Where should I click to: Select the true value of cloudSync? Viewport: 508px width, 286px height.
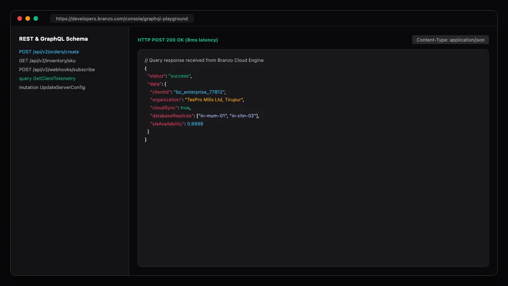tap(185, 108)
